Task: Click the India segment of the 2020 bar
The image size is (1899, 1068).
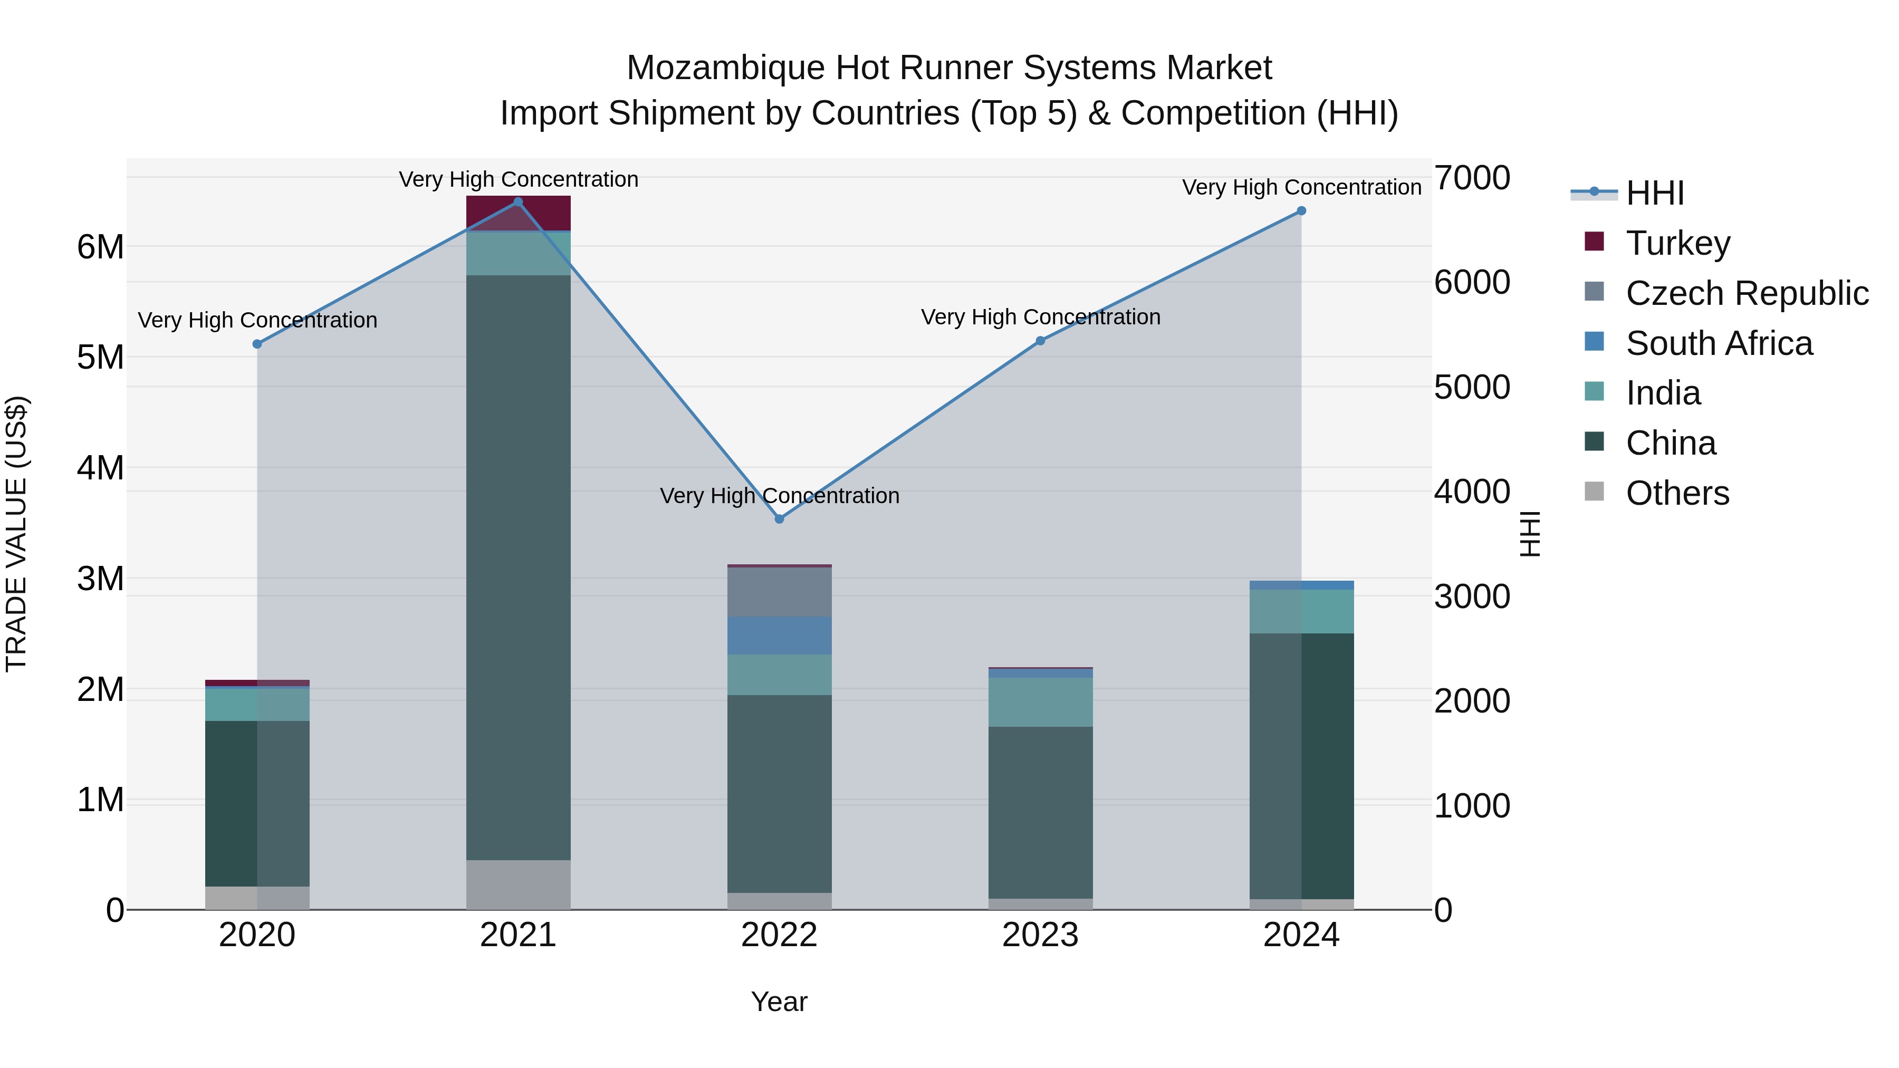Action: 257,705
